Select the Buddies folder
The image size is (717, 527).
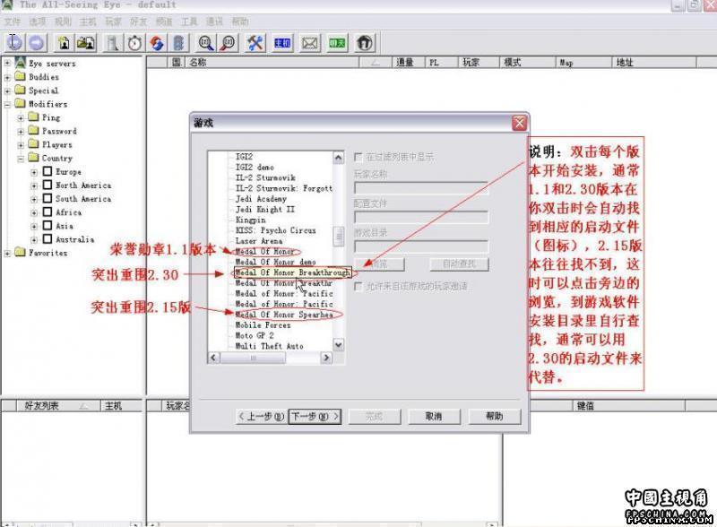(43, 77)
